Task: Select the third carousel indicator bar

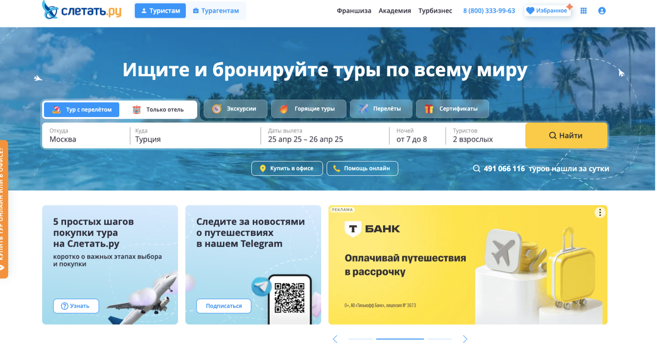Action: (x=440, y=339)
